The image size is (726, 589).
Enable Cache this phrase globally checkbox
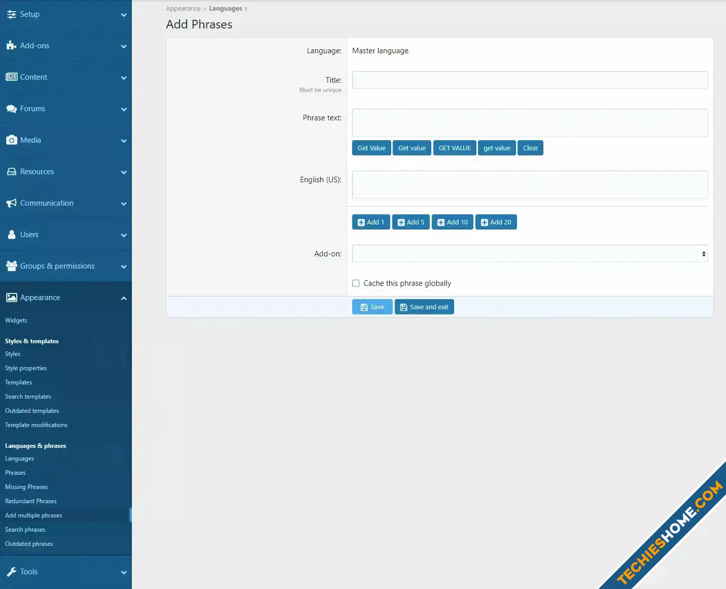(356, 283)
